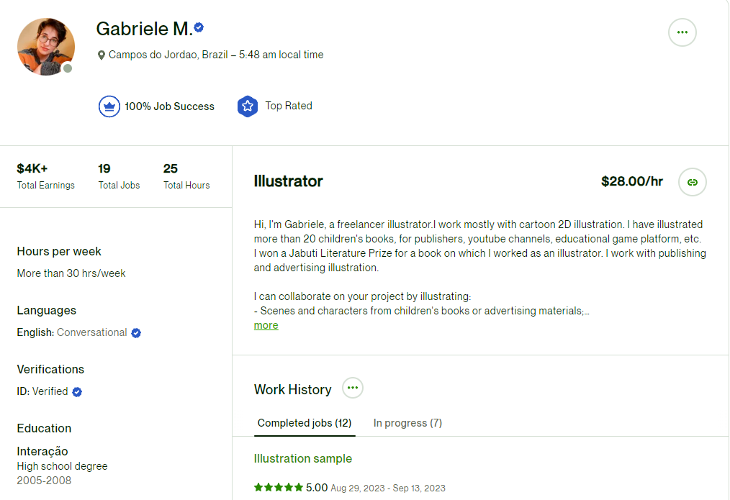The image size is (730, 500).
Task: Switch to the In progress tab
Action: pos(407,423)
